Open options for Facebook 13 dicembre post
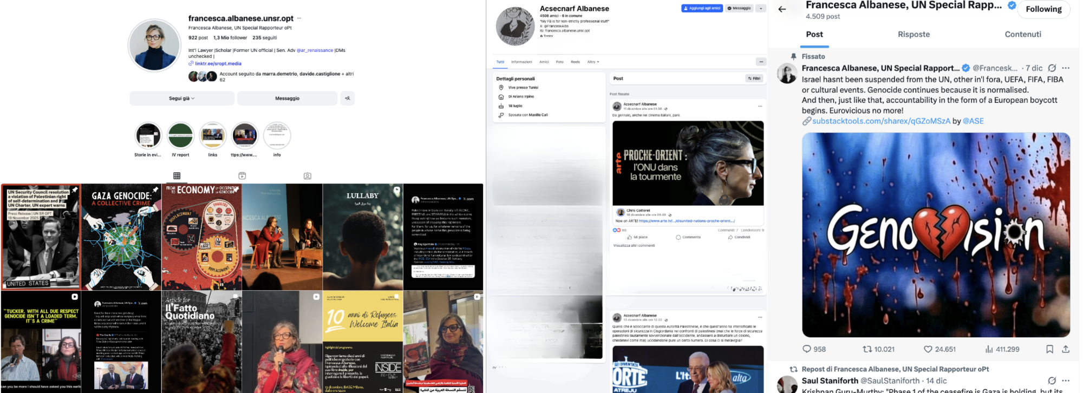Image resolution: width=1083 pixels, height=393 pixels. [x=760, y=317]
